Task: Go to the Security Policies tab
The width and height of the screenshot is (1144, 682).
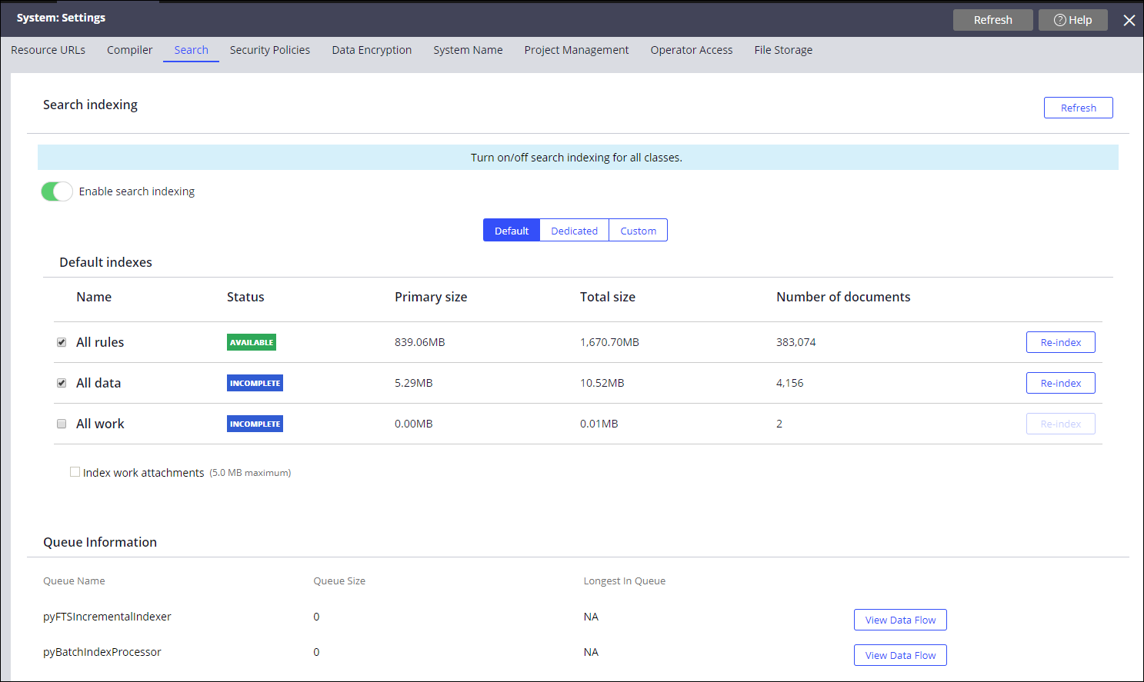Action: [269, 50]
